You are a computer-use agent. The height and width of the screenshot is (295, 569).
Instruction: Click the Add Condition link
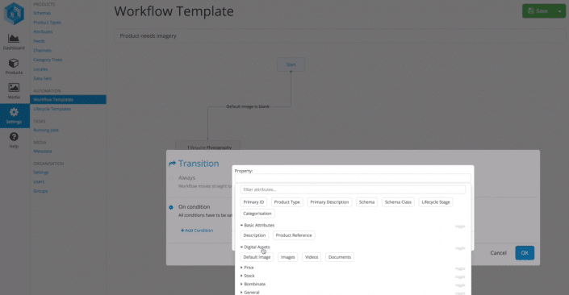[197, 231]
